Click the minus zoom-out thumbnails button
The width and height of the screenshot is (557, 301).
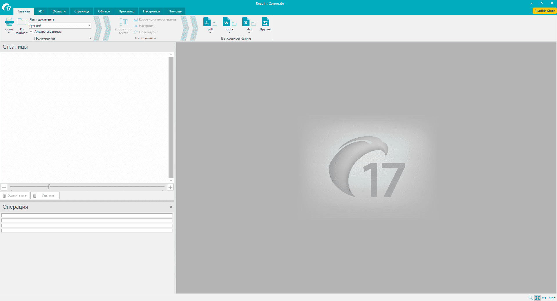[x=4, y=187]
